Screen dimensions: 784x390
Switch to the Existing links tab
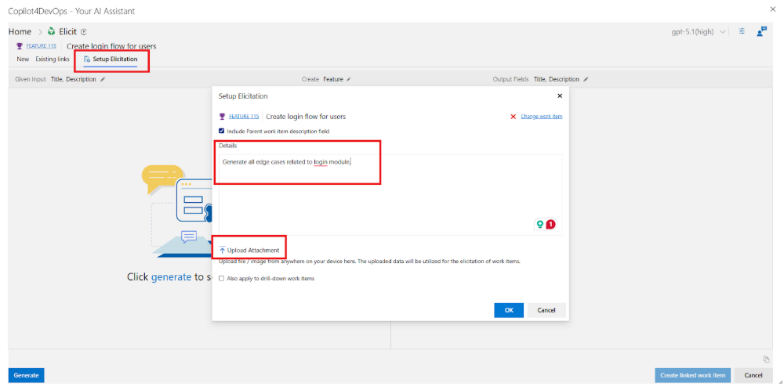pyautogui.click(x=52, y=60)
